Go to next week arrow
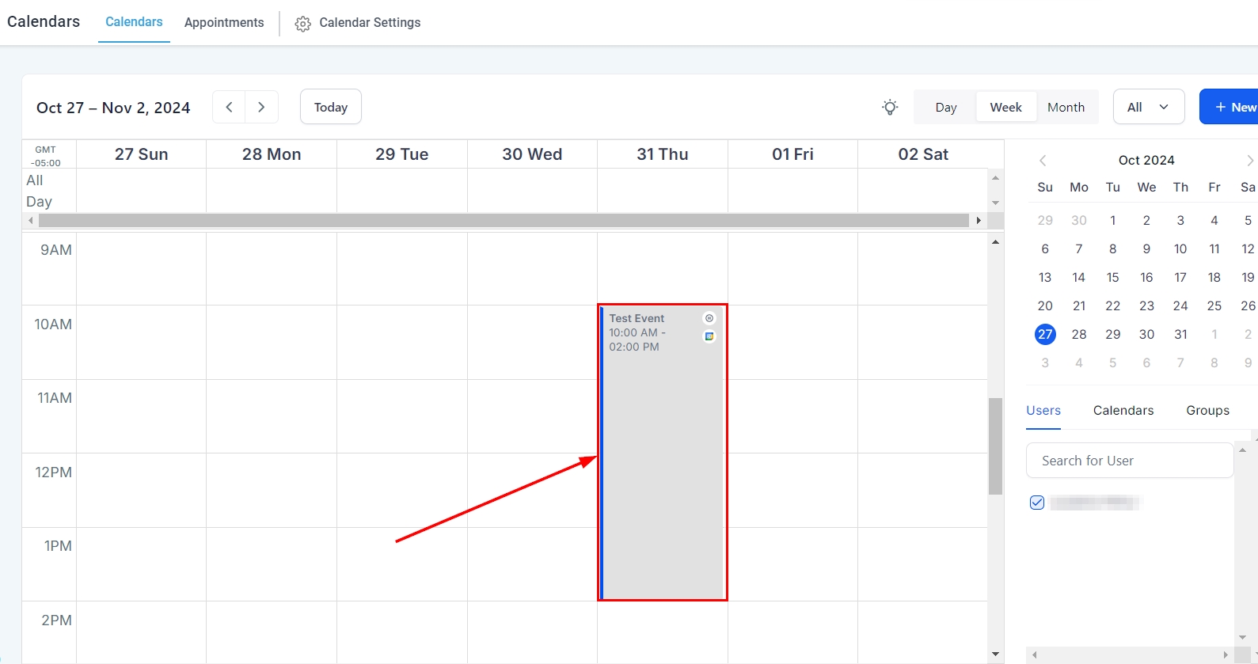The height and width of the screenshot is (664, 1258). (x=261, y=108)
